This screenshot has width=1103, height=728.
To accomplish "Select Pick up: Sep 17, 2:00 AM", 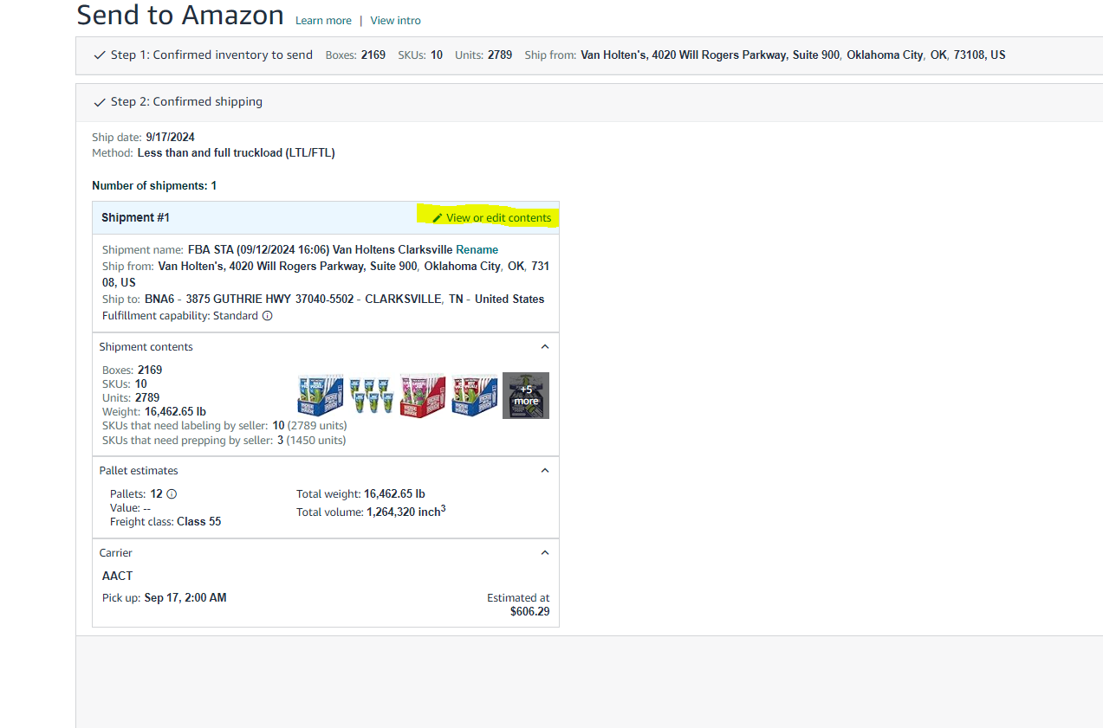I will (x=165, y=598).
